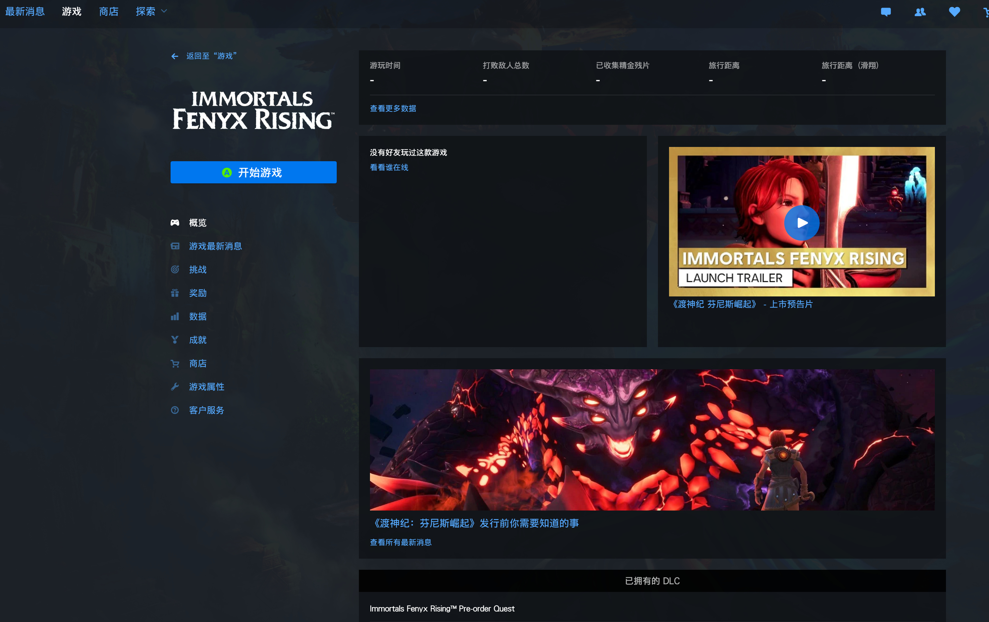Select 游戏 in top navigation
Screen dimensions: 989x622
[x=72, y=11]
